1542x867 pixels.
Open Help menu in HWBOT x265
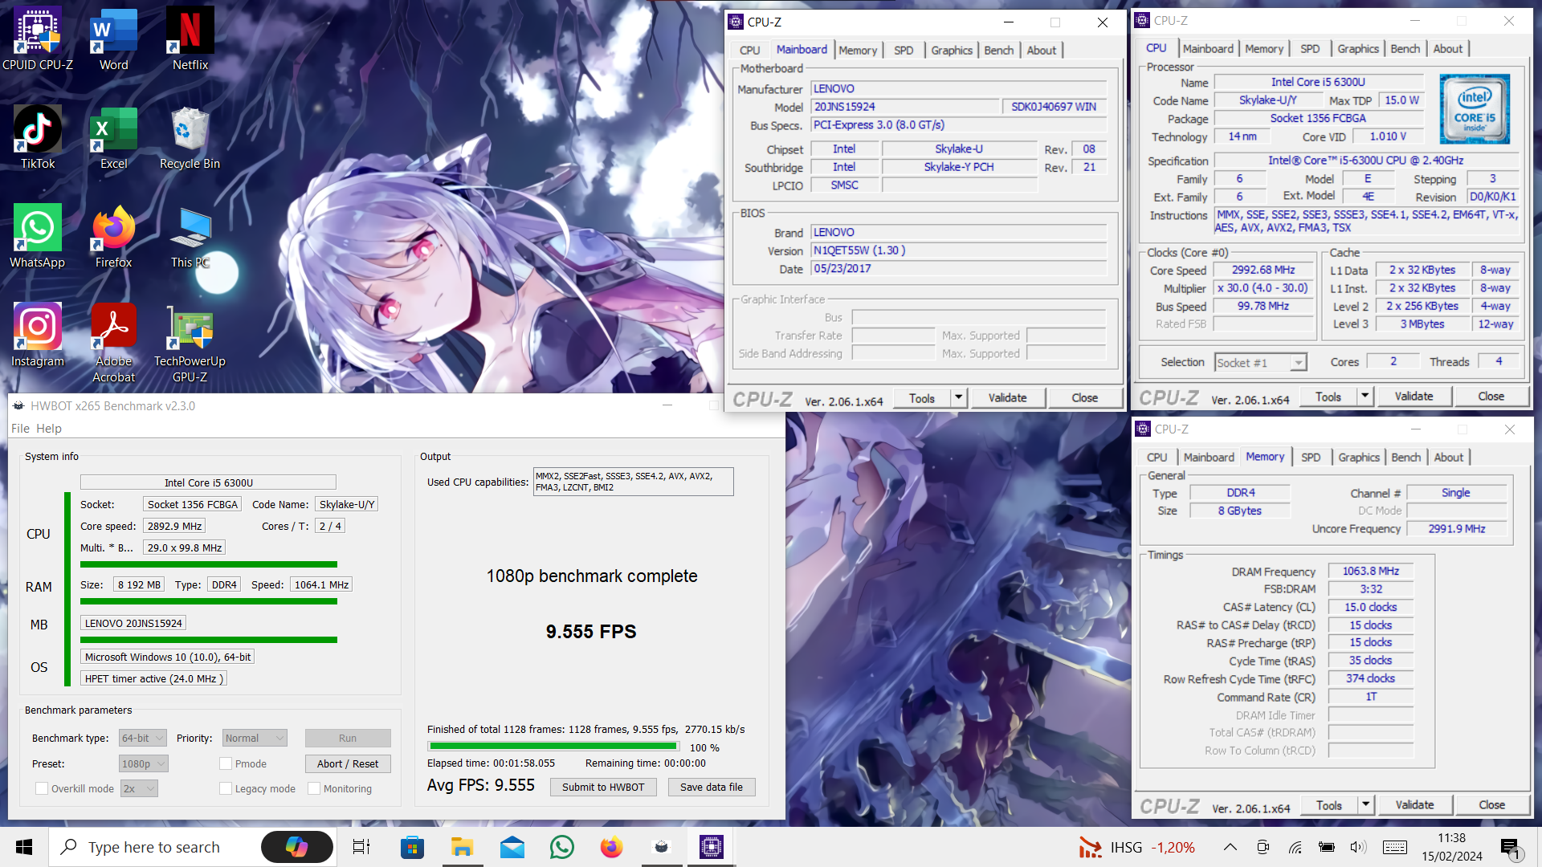coord(49,429)
